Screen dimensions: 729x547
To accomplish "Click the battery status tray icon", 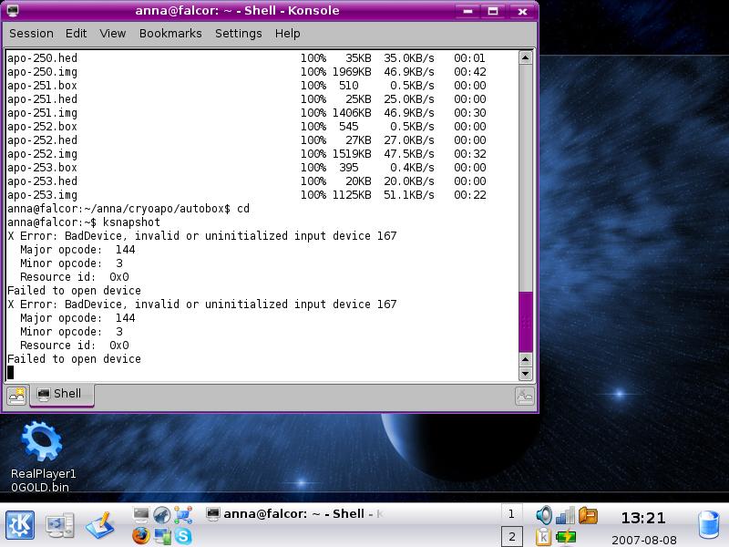I will click(x=566, y=536).
